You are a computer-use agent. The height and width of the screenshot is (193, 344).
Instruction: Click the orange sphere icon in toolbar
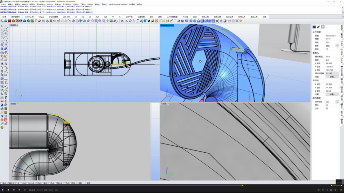13,21
